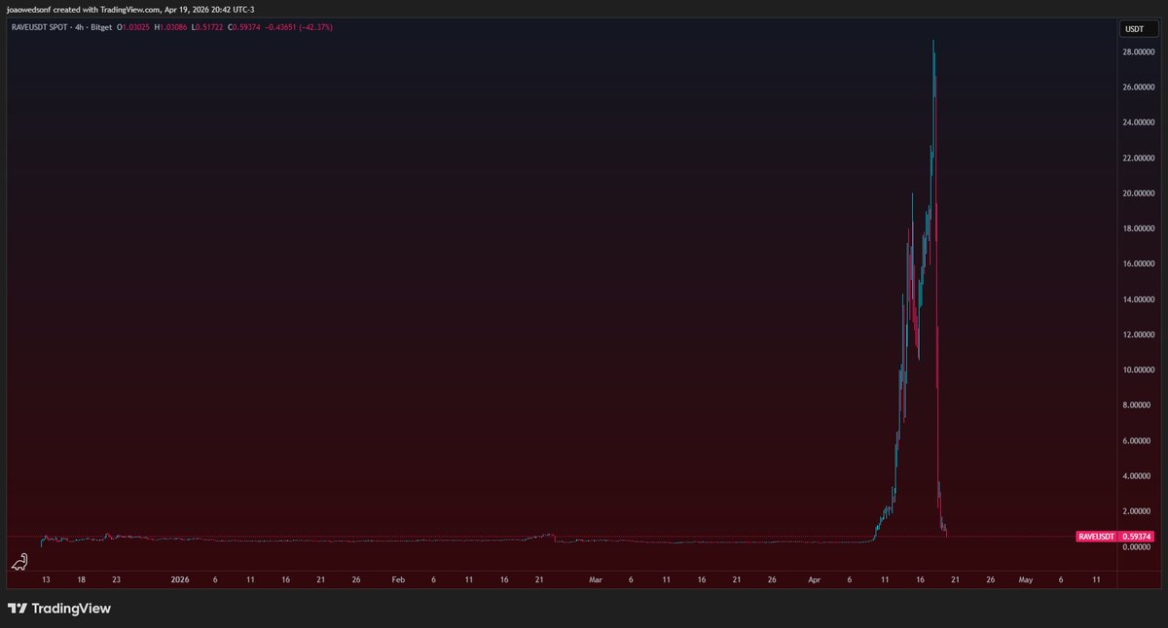Click the 26.00000 price axis label
Screen dimensions: 1168x628
1140,87
